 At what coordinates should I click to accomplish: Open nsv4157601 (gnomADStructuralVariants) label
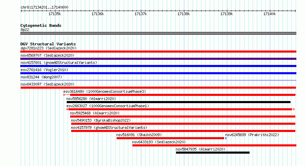[x=59, y=63]
